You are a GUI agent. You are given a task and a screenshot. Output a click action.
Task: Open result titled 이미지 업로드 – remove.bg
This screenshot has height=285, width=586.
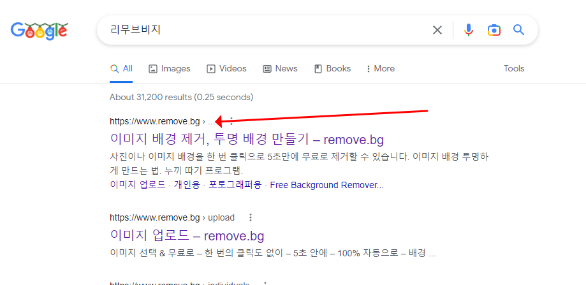pyautogui.click(x=187, y=235)
